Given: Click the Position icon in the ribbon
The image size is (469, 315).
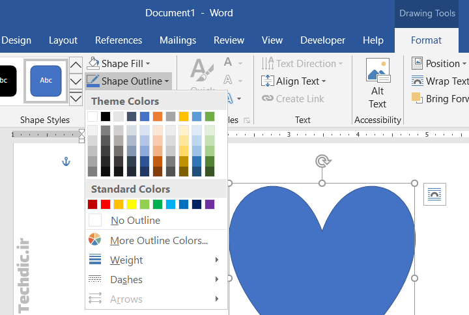Looking at the screenshot, I should (417, 63).
